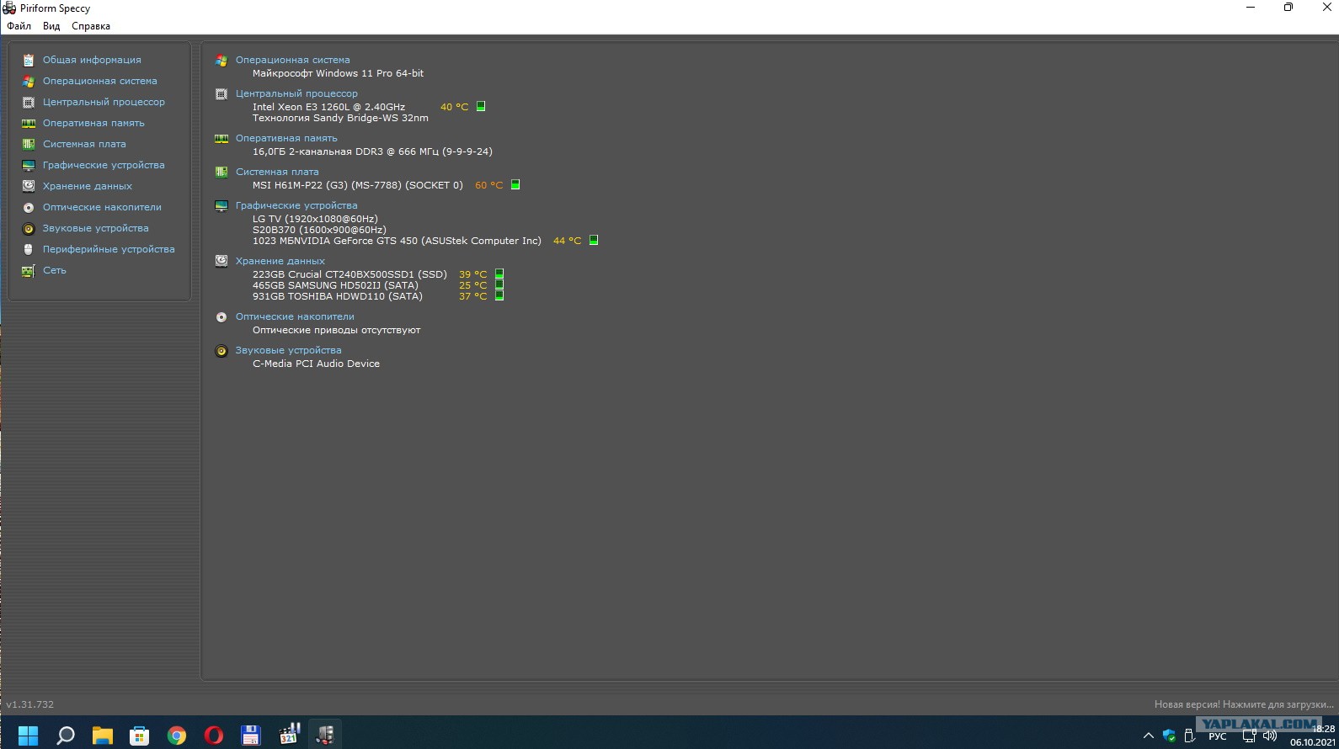Launch File Explorer from the taskbar
This screenshot has width=1339, height=749.
coord(102,735)
